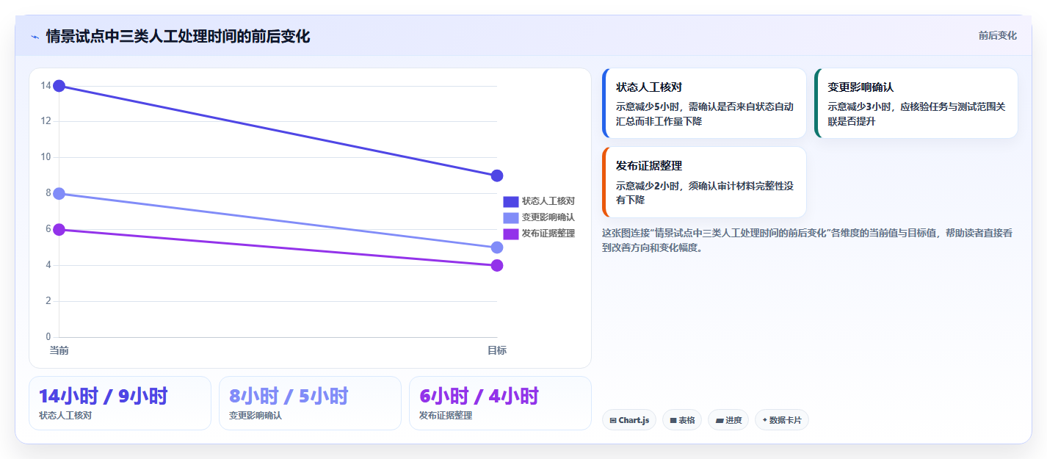Image resolution: width=1047 pixels, height=459 pixels.
Task: Select the 状态人工核对 current point at 14
Action: click(x=59, y=86)
